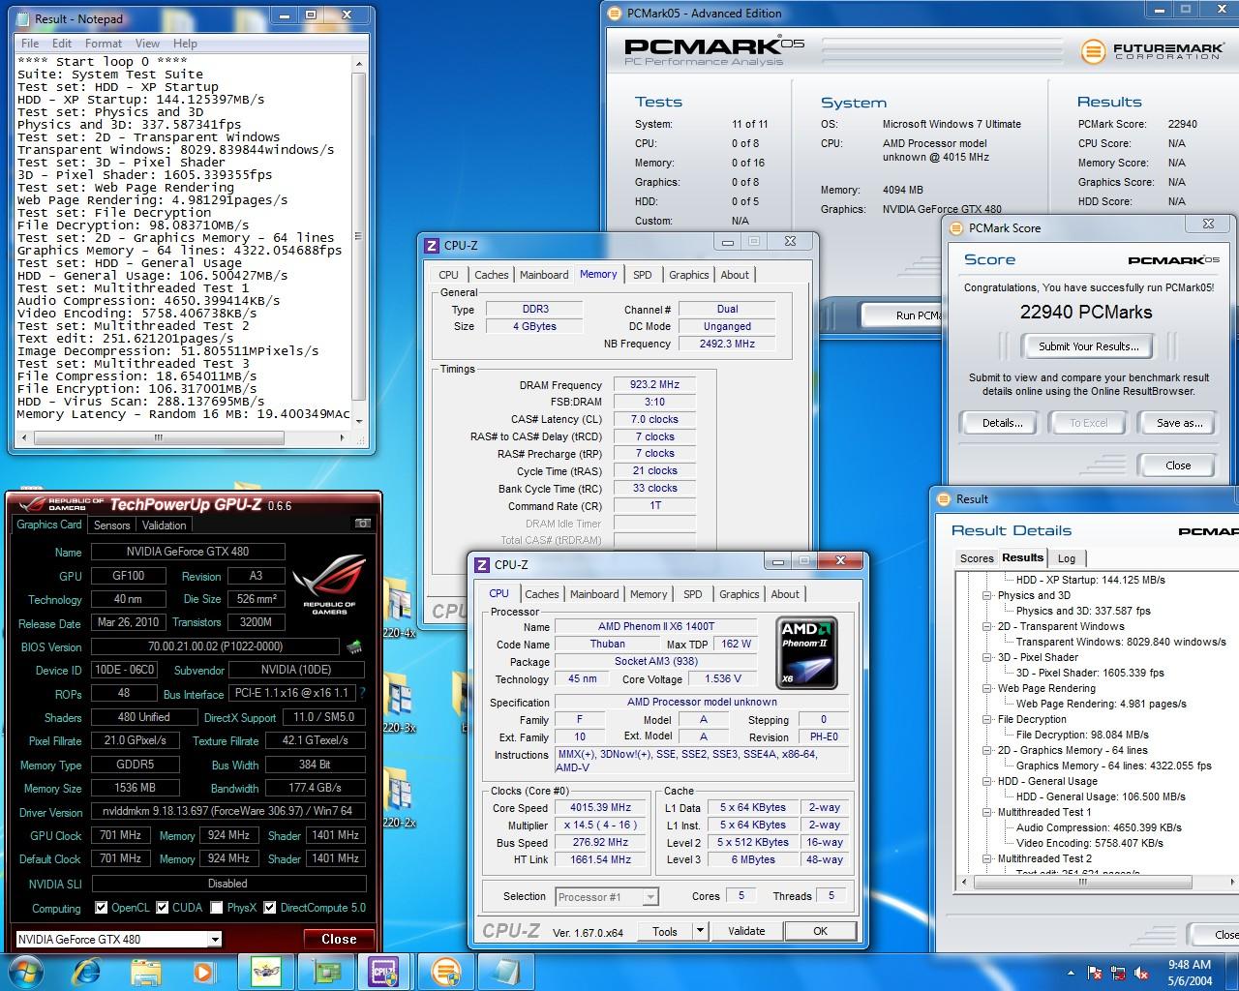Image resolution: width=1239 pixels, height=991 pixels.
Task: Click the Republic of Gamers logo in GPU-Z
Action: [329, 583]
